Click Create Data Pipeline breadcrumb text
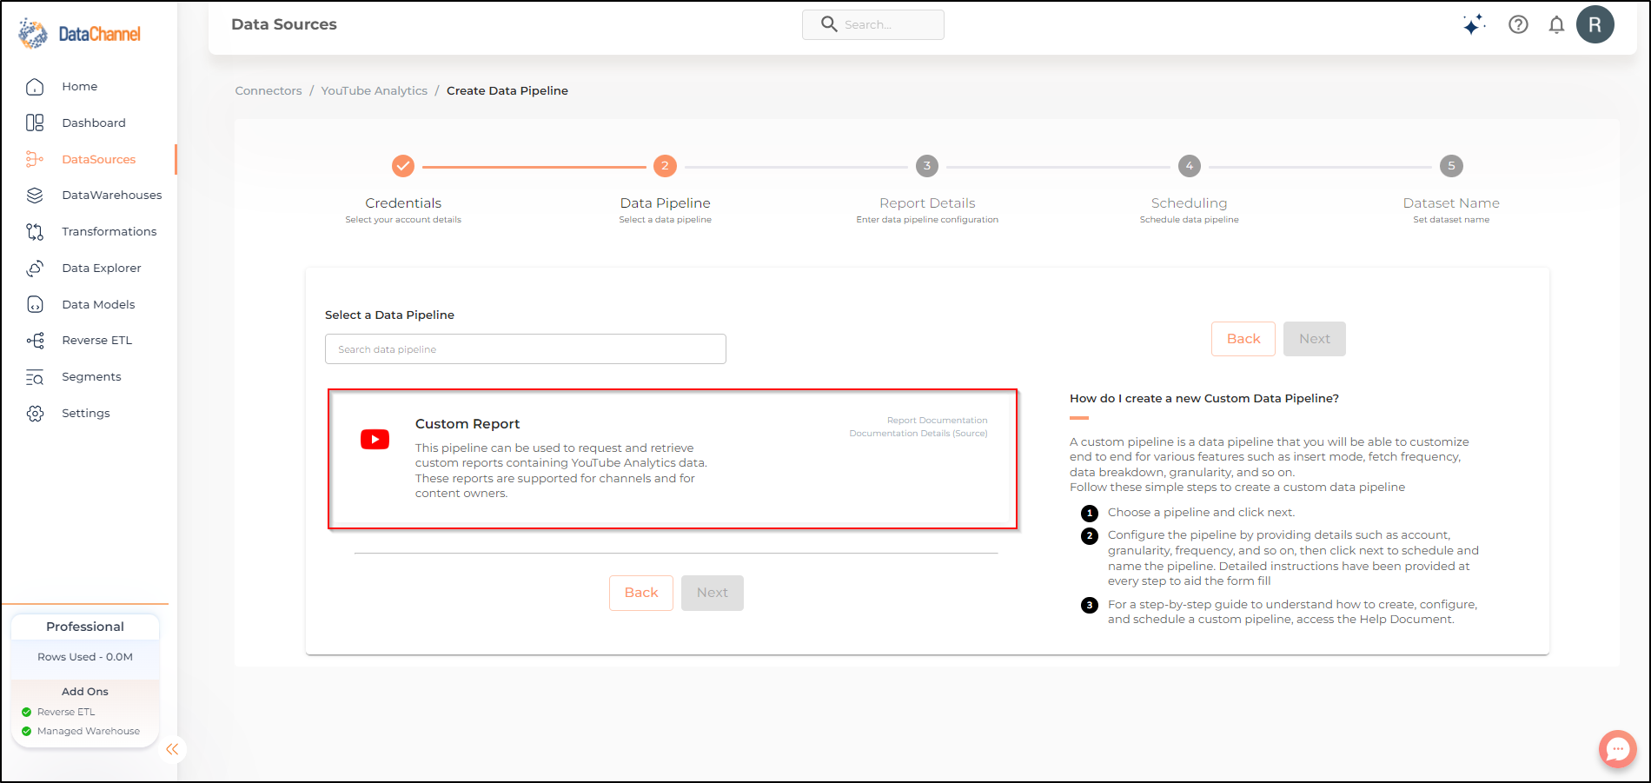 (x=507, y=90)
